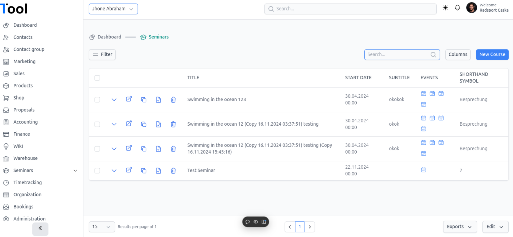This screenshot has width=513, height=237.
Task: Focus the top global search field
Action: [350, 9]
